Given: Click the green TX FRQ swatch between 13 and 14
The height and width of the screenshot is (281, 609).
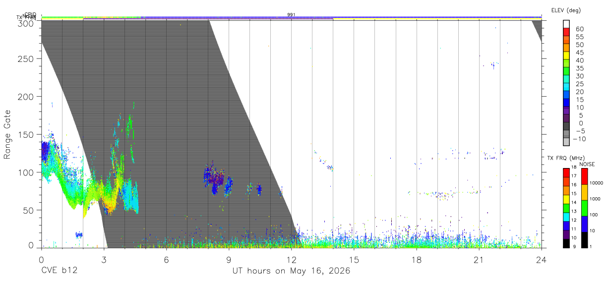Looking at the screenshot, I should [x=565, y=208].
